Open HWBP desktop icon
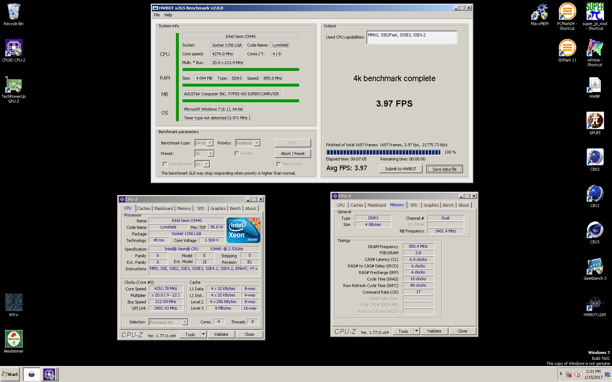Image resolution: width=612 pixels, height=382 pixels. tap(595, 87)
